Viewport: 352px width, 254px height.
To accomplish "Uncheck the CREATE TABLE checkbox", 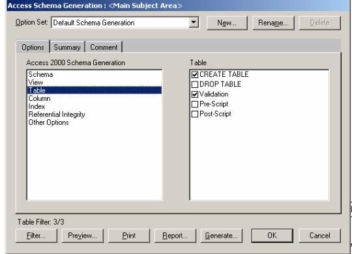I will pyautogui.click(x=195, y=74).
